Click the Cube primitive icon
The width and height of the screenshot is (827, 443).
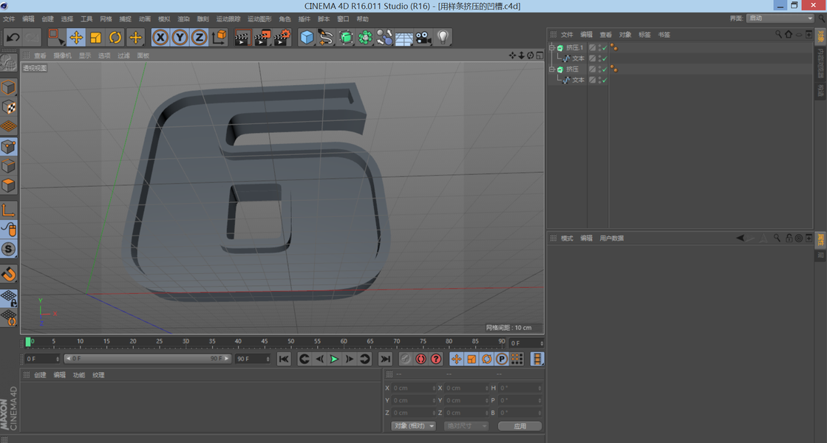click(307, 37)
